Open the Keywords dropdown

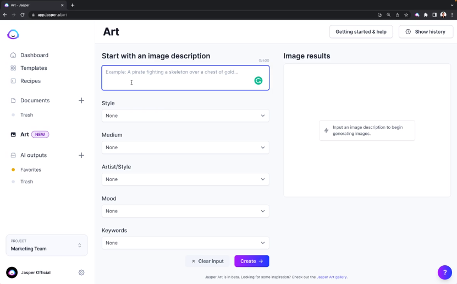[185, 243]
